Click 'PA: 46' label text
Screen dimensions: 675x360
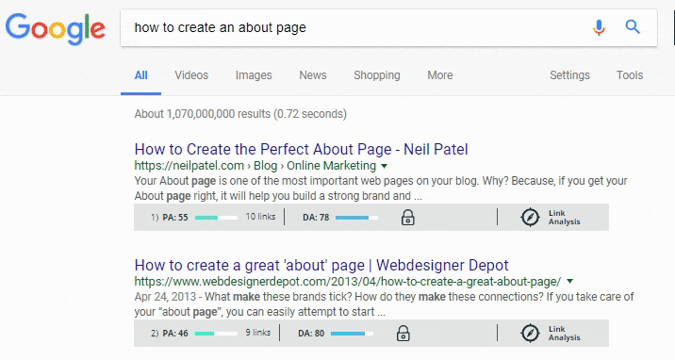pyautogui.click(x=175, y=334)
